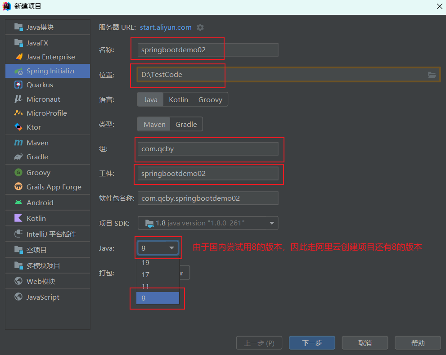Click the Gradle elephant icon
The height and width of the screenshot is (355, 446).
coord(18,157)
